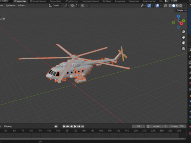Jump to the previous keyframe

[68, 126]
